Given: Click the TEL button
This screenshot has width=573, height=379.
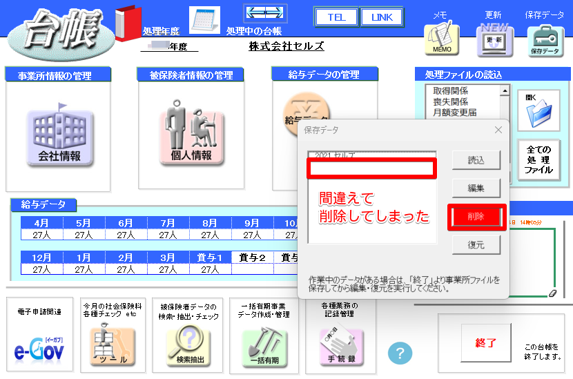Looking at the screenshot, I should coord(336,17).
